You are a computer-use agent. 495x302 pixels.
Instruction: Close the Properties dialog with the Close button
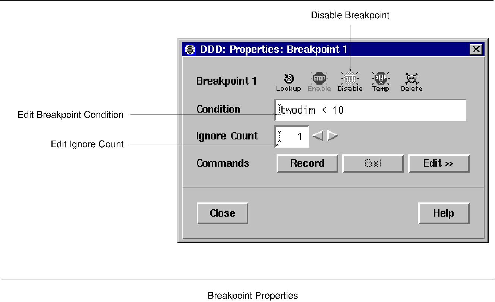[222, 213]
